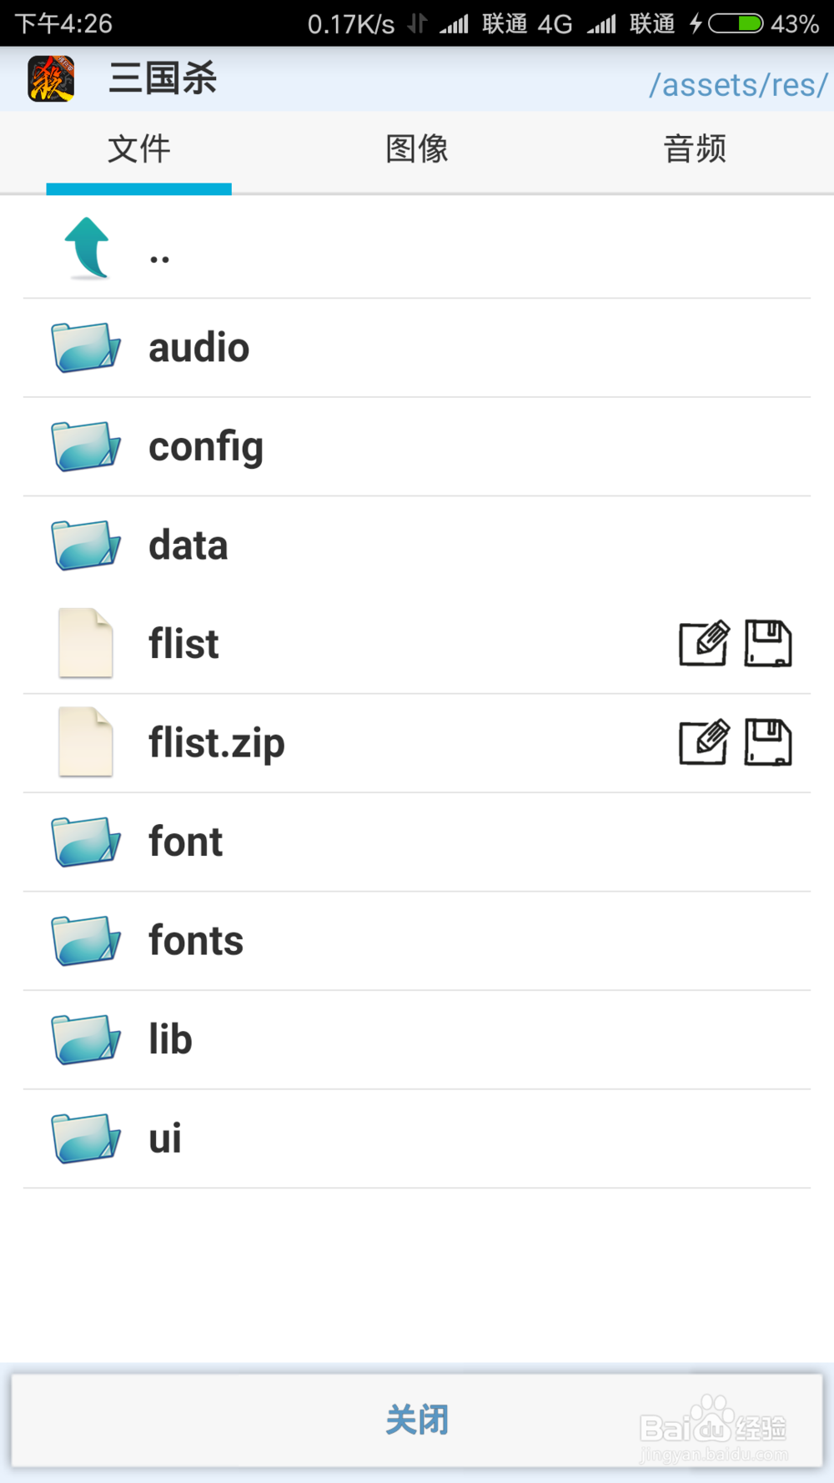Open the audio folder icon

(86, 347)
